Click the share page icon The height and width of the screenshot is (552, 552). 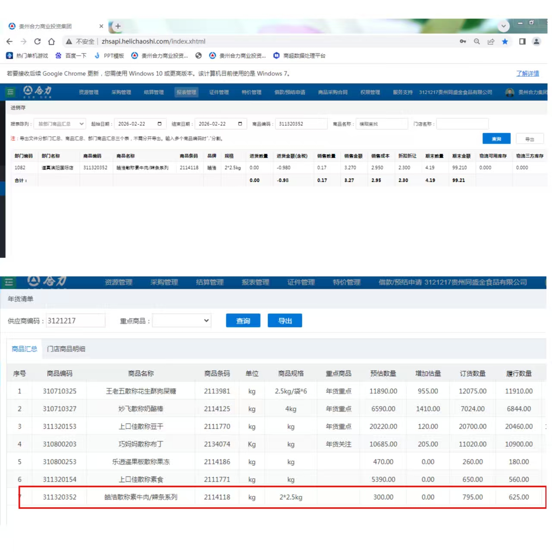point(491,41)
